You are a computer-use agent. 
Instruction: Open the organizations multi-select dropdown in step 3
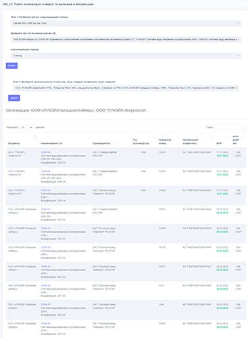point(126,88)
